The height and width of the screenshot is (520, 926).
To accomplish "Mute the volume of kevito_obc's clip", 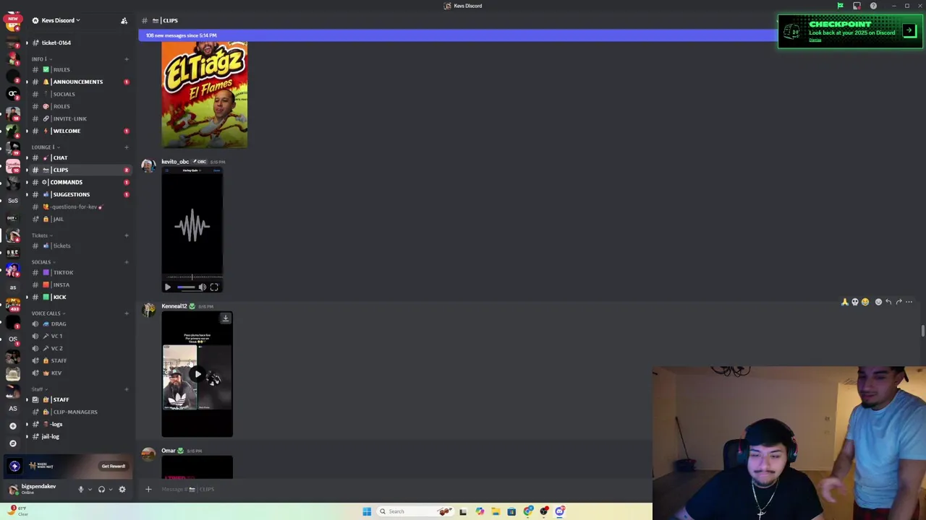I will [203, 287].
